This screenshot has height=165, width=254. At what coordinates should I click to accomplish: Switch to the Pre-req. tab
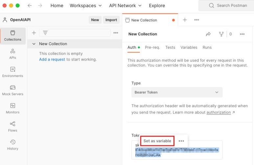click(x=152, y=47)
